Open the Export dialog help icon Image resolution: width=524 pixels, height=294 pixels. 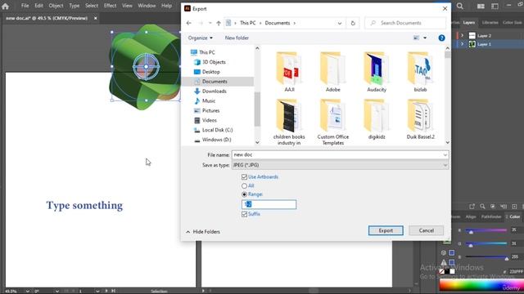pos(441,38)
